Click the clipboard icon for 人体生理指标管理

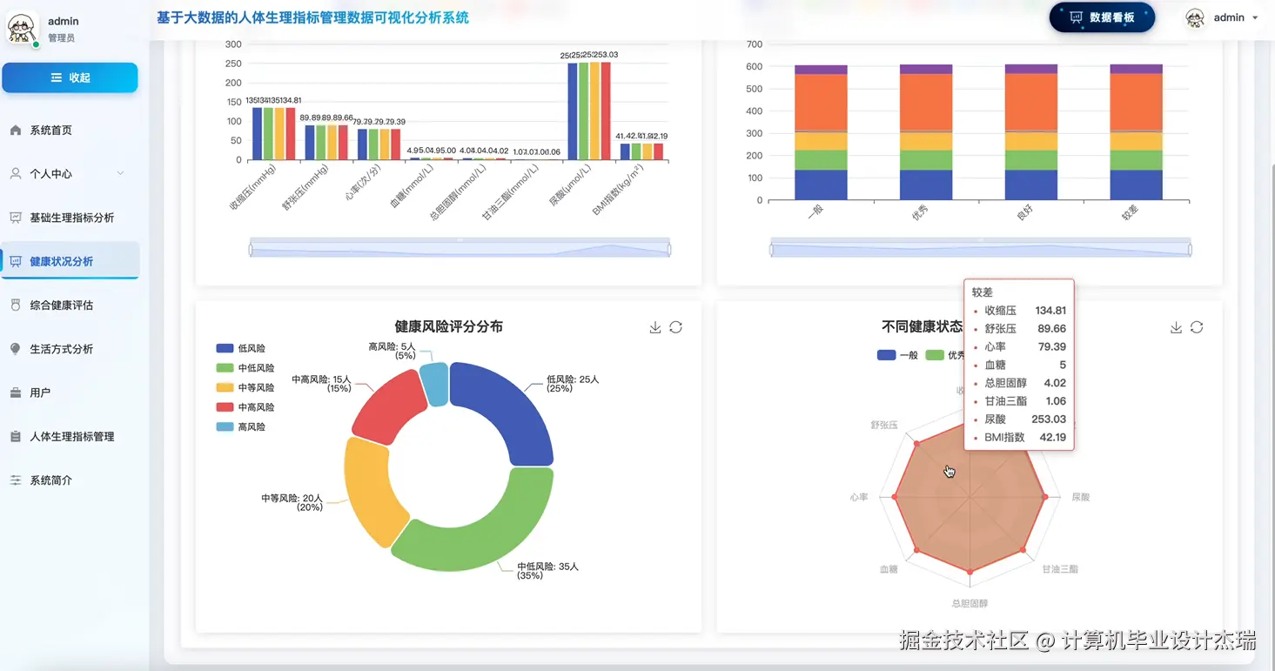(16, 437)
